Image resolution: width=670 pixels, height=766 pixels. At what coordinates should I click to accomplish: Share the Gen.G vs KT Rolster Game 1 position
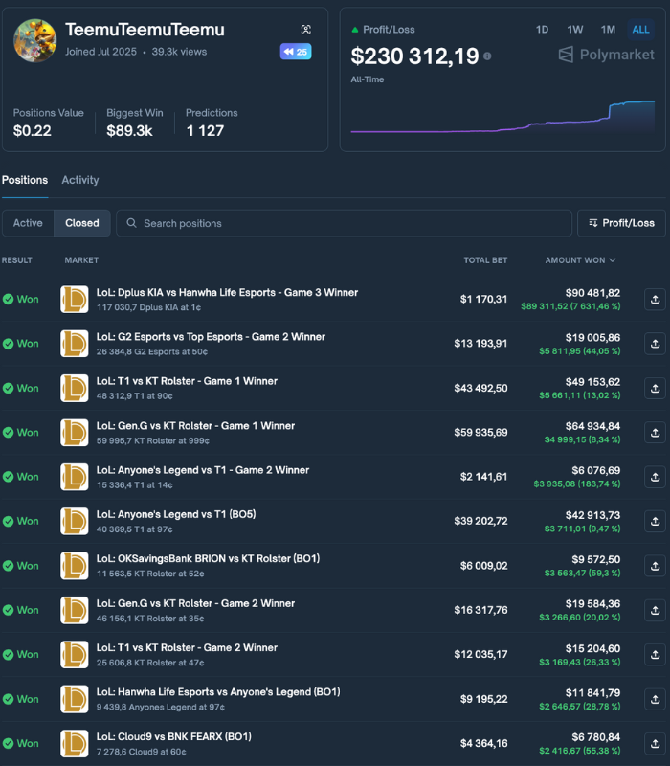pos(655,433)
